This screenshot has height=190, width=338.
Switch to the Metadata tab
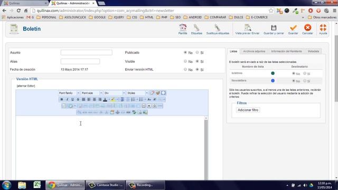313,51
